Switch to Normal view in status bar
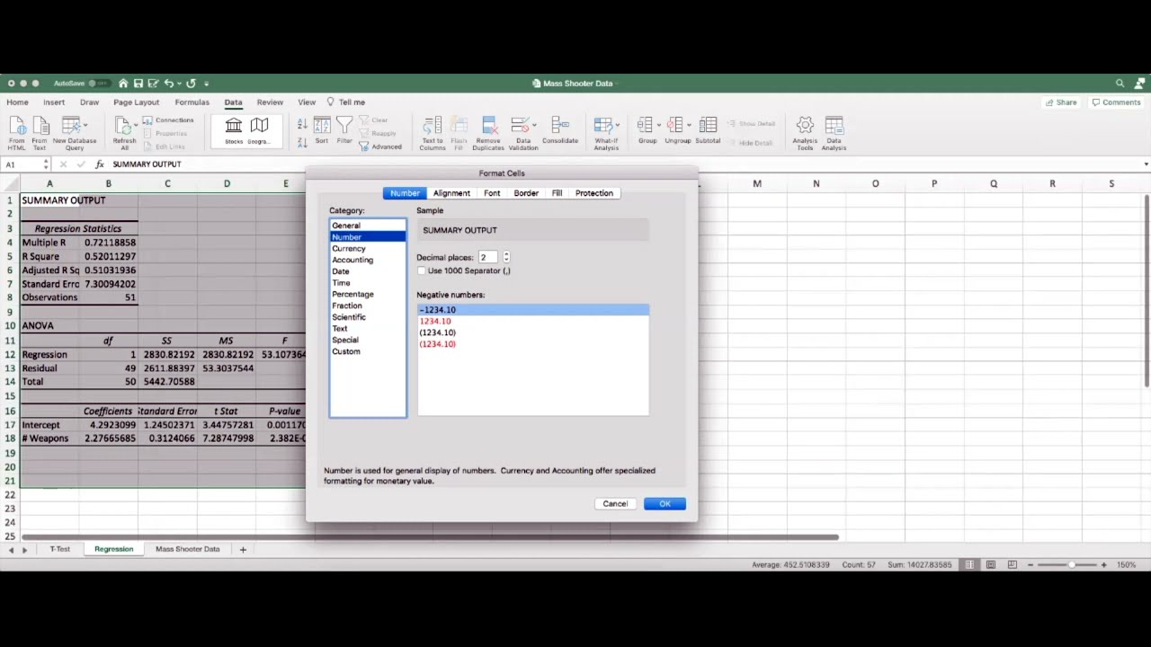Screen dimensions: 1151x647 (x=968, y=564)
